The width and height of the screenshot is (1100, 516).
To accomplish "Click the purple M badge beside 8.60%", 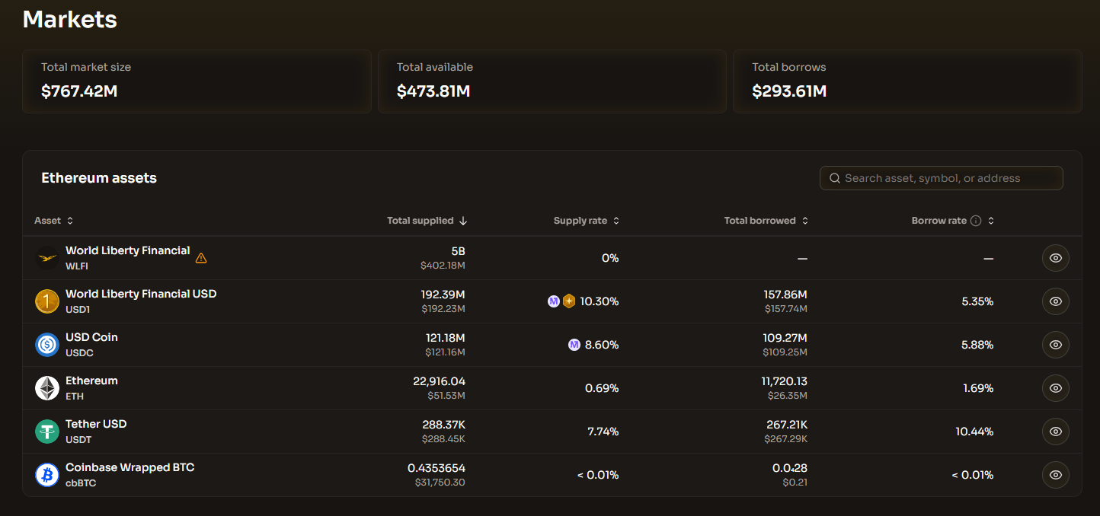I will pyautogui.click(x=574, y=345).
